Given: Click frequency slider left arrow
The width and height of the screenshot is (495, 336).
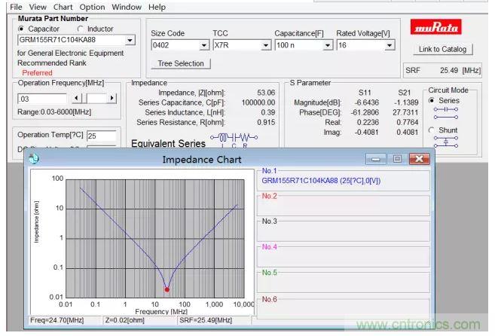Looking at the screenshot, I should [x=76, y=98].
